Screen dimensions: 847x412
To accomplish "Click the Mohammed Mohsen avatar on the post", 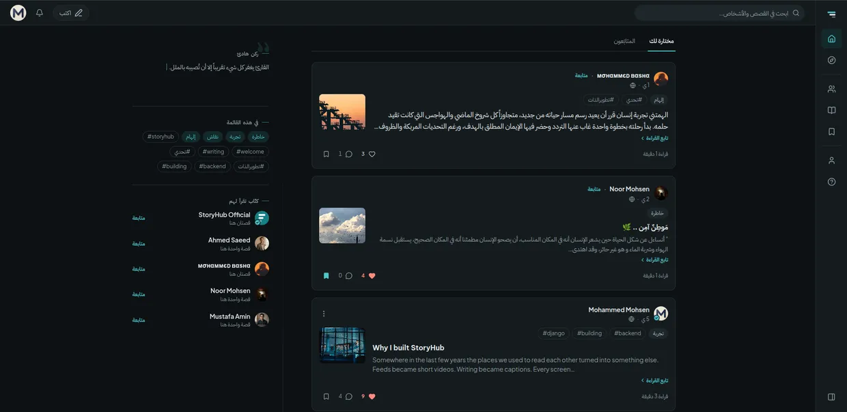I will [661, 314].
